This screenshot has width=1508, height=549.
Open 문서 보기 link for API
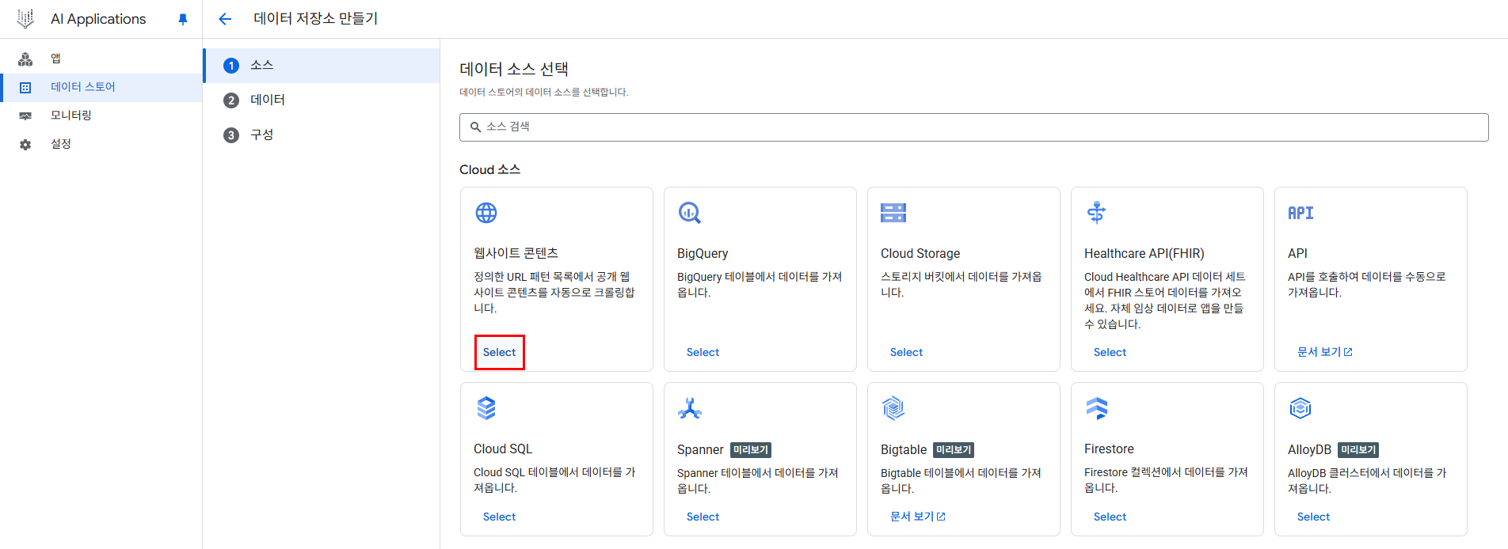point(1324,352)
